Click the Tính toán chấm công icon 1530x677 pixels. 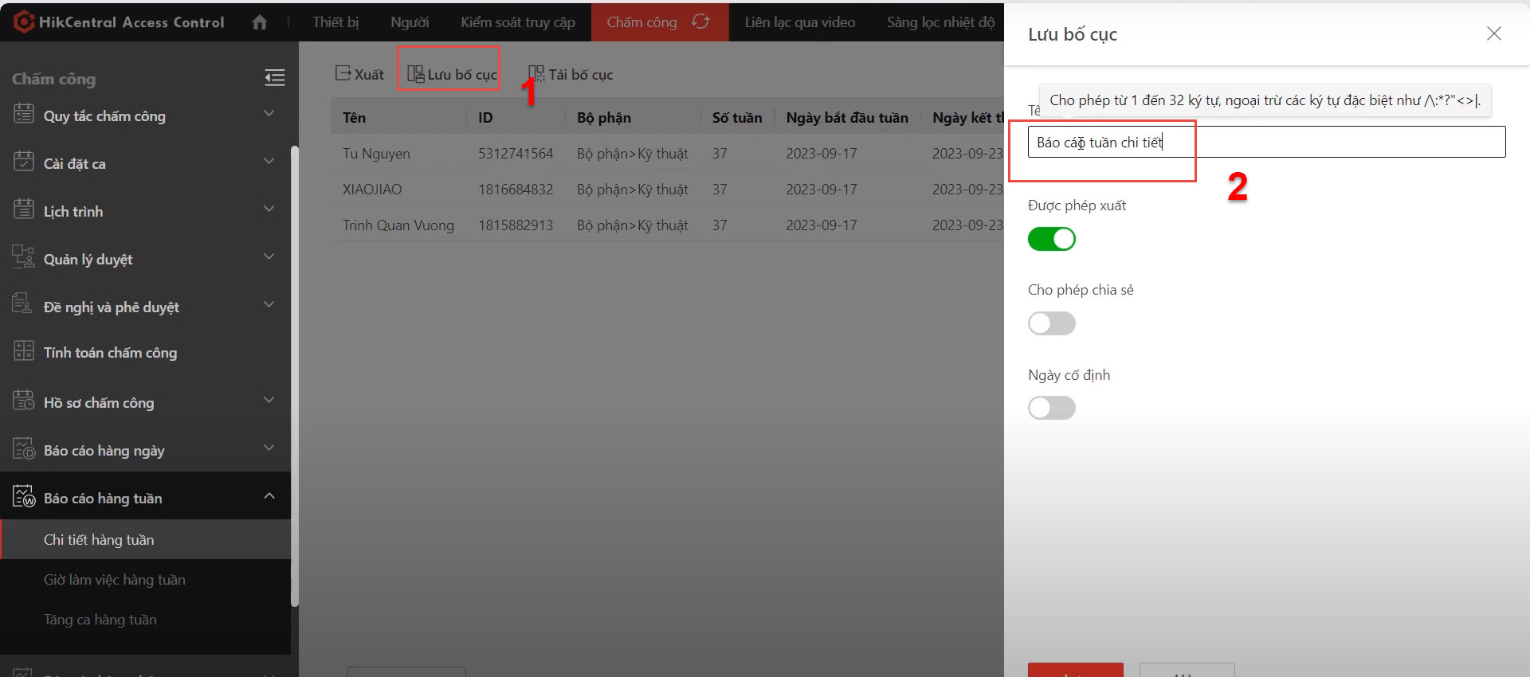(24, 351)
